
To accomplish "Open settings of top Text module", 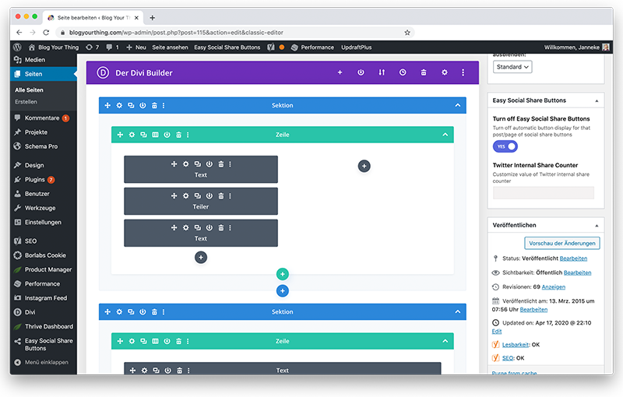I will point(185,164).
